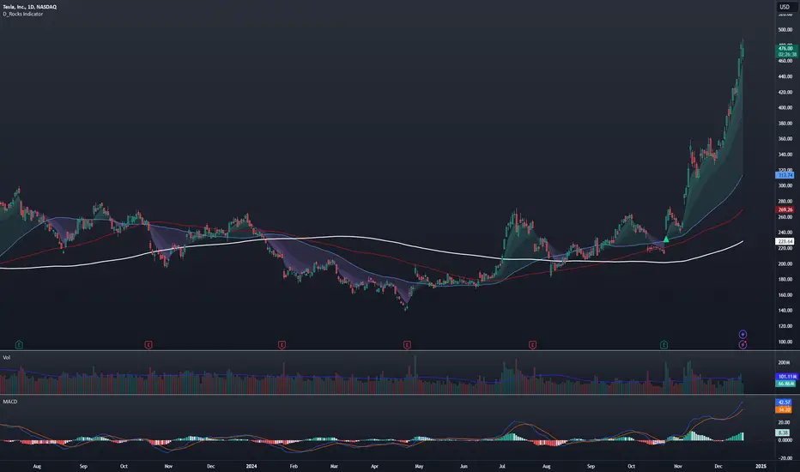Click the Apr label on time axis
The width and height of the screenshot is (800, 472).
click(x=374, y=466)
